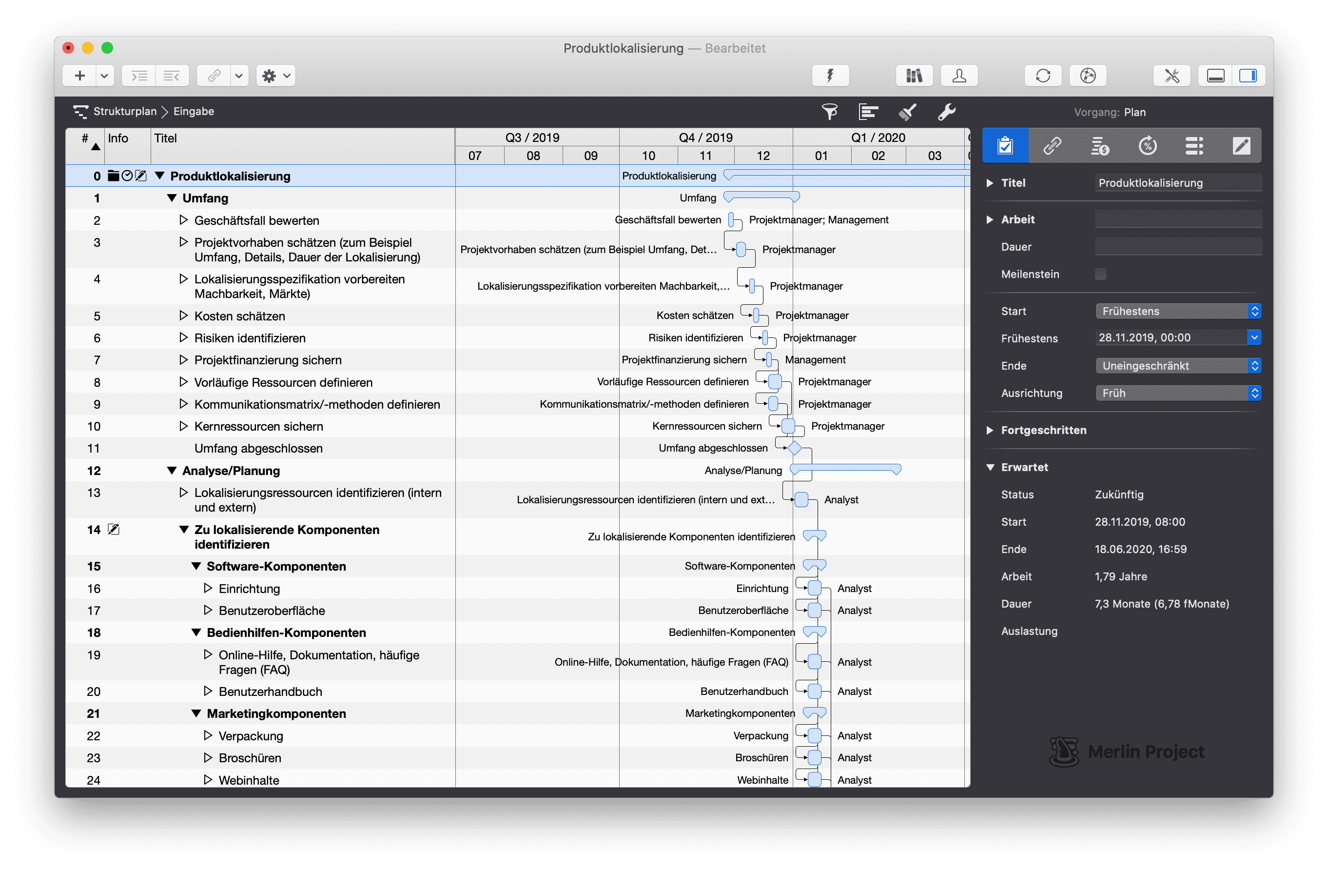The width and height of the screenshot is (1328, 870).
Task: Click the lightning bolt toolbar icon
Action: [x=830, y=75]
